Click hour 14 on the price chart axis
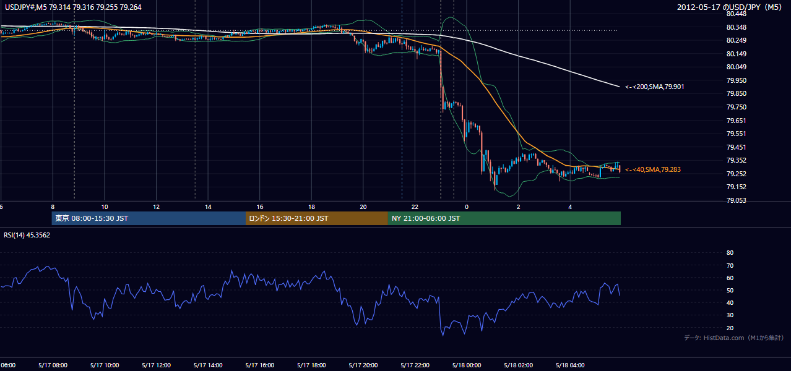791x371 pixels. pos(208,207)
